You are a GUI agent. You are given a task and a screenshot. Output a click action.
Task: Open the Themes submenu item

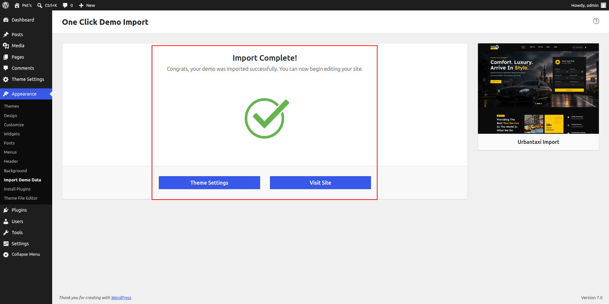click(11, 106)
